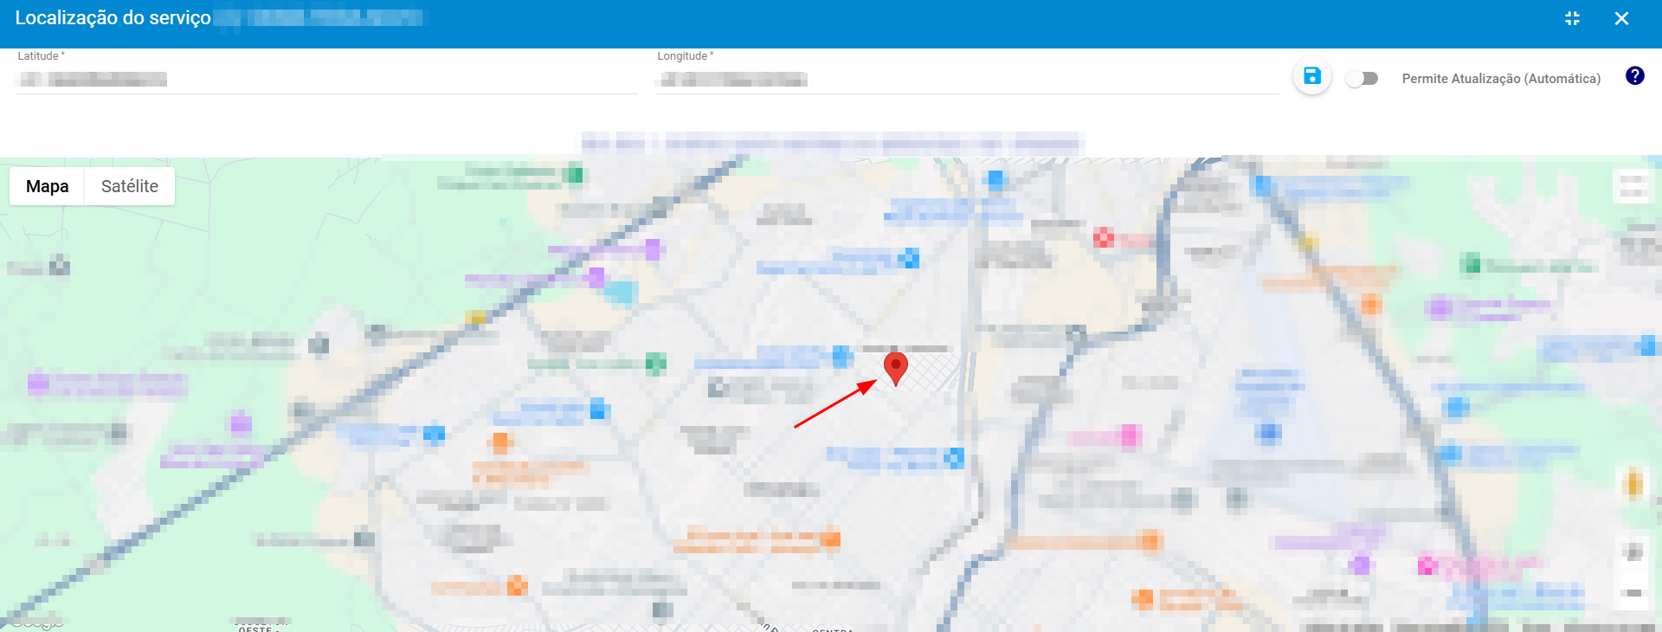Exit fullscreen mode of the dialog

[1572, 18]
